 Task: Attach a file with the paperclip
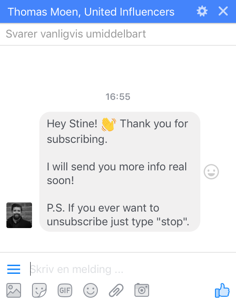116,290
